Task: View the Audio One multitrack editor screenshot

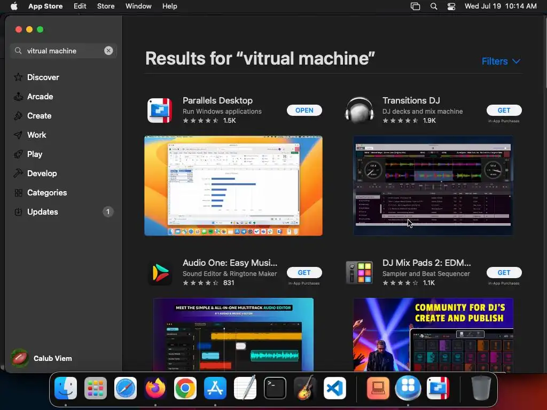Action: coord(233,334)
